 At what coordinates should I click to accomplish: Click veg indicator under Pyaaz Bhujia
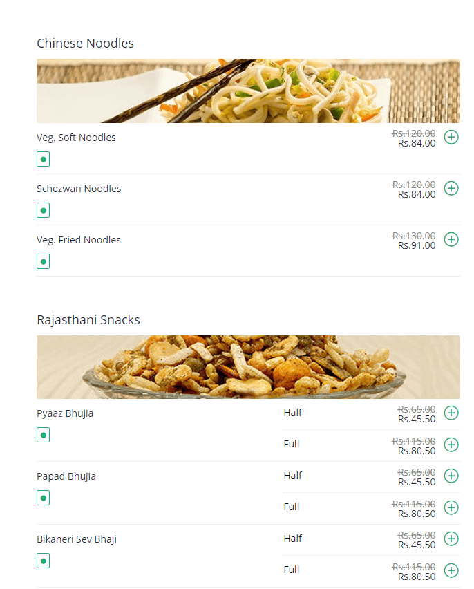click(x=43, y=436)
